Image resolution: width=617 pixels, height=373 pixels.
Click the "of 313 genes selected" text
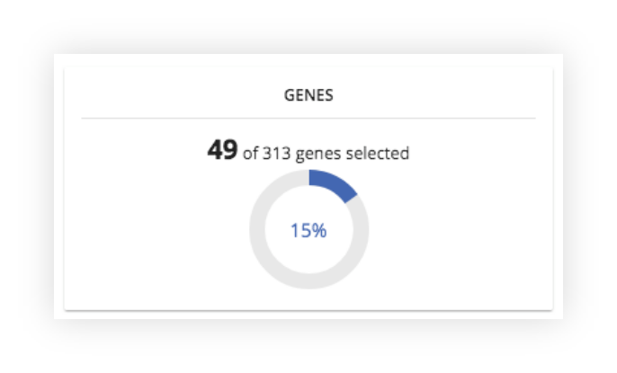[x=326, y=154]
